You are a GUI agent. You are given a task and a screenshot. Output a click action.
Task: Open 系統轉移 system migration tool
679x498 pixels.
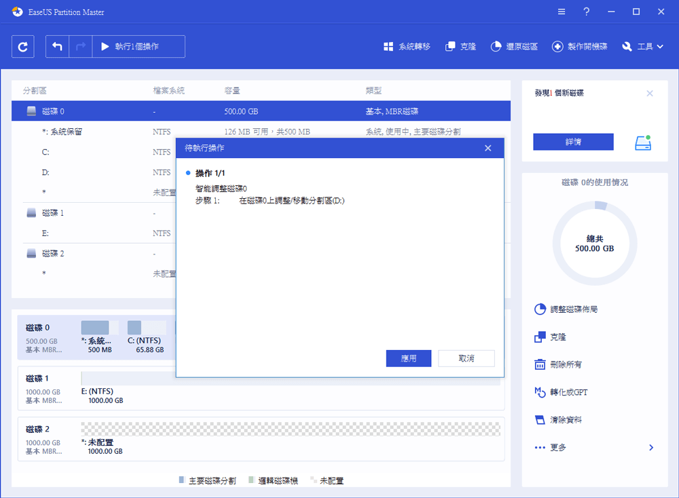pyautogui.click(x=407, y=46)
